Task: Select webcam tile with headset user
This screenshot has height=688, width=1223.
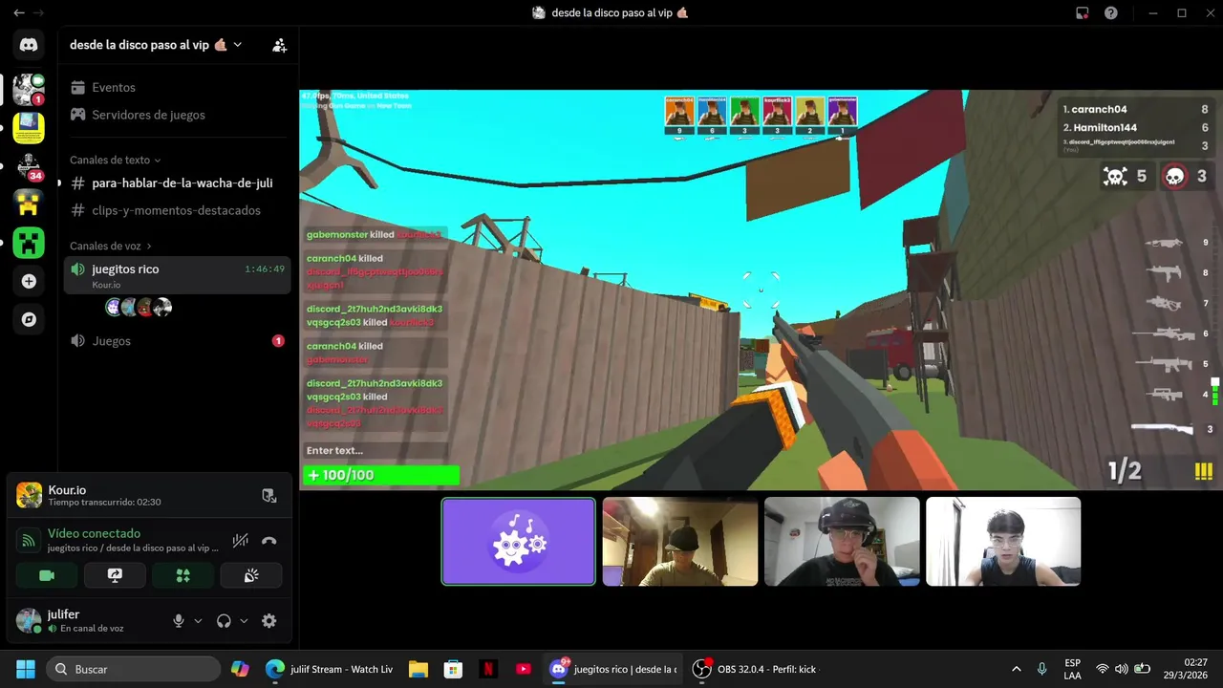Action: 842,541
